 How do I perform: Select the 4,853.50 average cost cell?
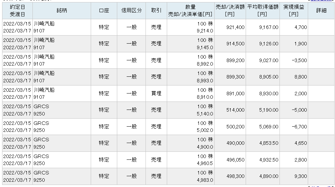pos(263,143)
